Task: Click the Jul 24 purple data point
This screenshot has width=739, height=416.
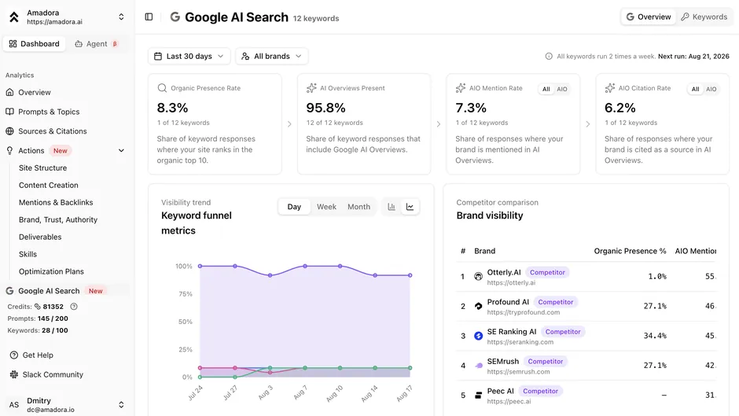Action: [x=200, y=266]
